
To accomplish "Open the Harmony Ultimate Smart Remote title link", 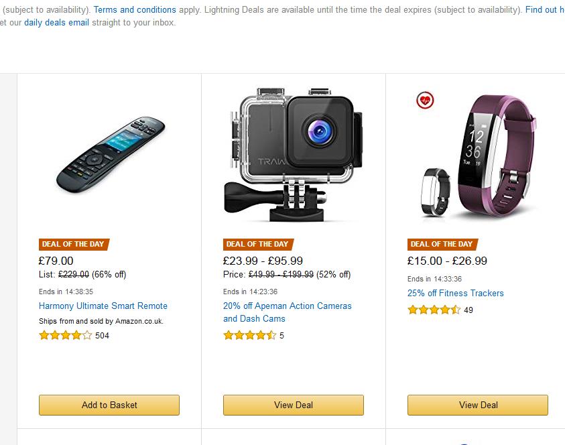I will point(103,306).
